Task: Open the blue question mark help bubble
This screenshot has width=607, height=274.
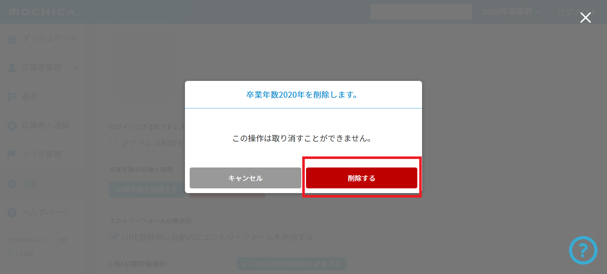Action: (x=583, y=250)
